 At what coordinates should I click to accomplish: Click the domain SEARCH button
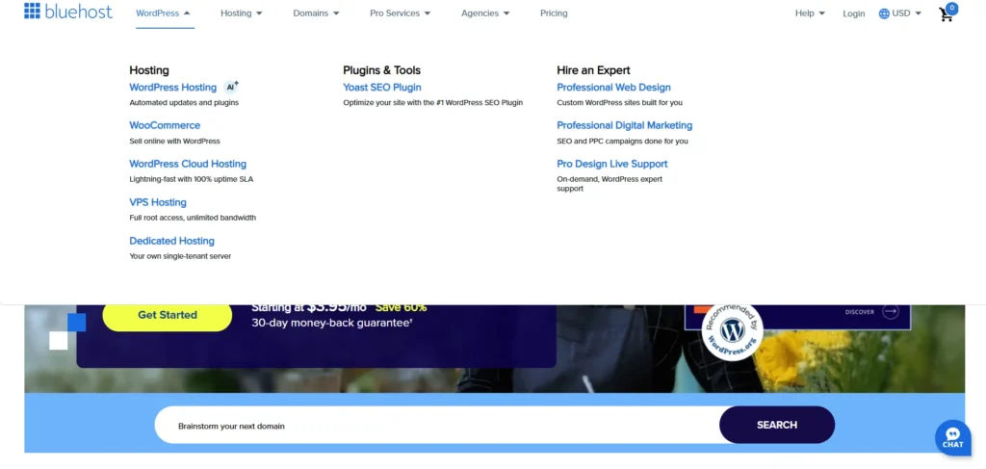point(776,425)
